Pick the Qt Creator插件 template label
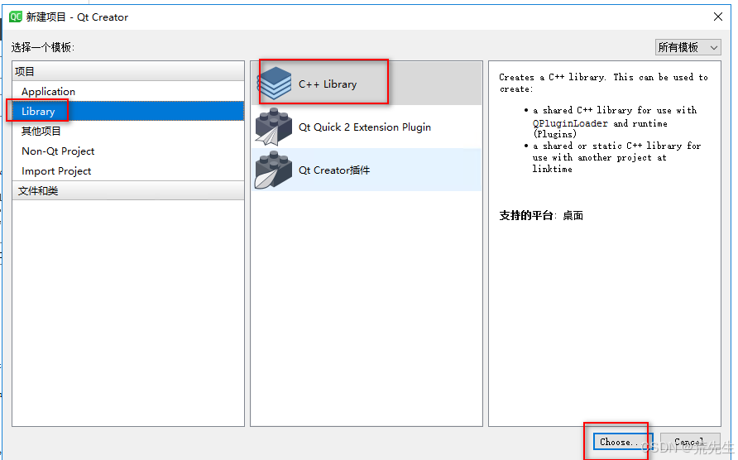Image resolution: width=738 pixels, height=460 pixels. click(334, 170)
